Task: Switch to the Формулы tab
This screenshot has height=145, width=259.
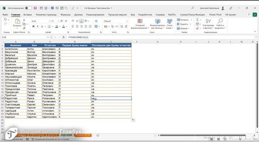Action: [x=66, y=14]
